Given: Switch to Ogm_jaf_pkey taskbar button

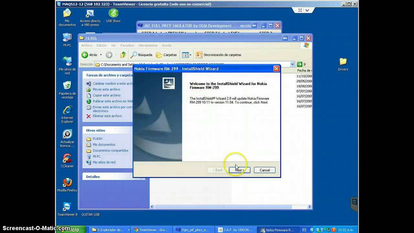Looking at the screenshot, I should tap(193, 230).
